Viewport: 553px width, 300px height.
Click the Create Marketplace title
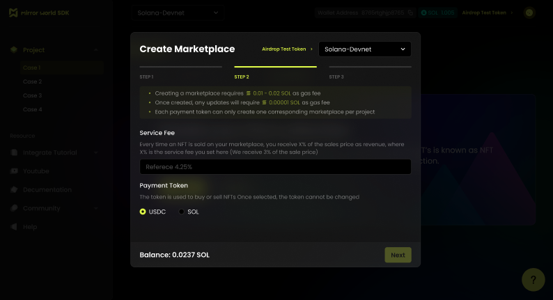187,49
